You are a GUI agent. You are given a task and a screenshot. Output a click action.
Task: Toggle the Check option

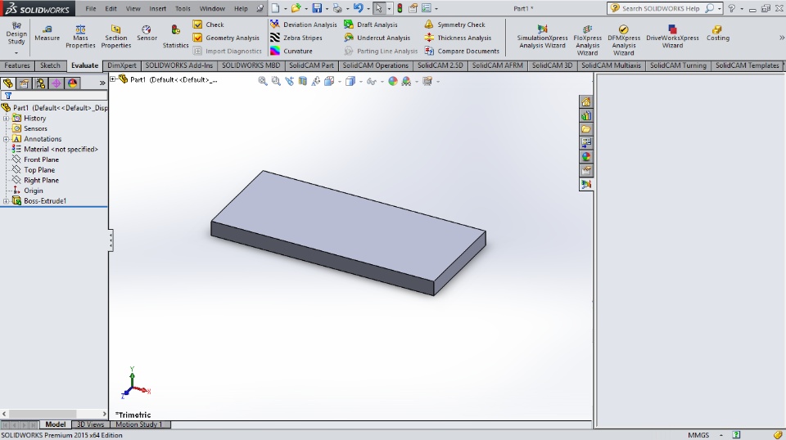coord(209,25)
